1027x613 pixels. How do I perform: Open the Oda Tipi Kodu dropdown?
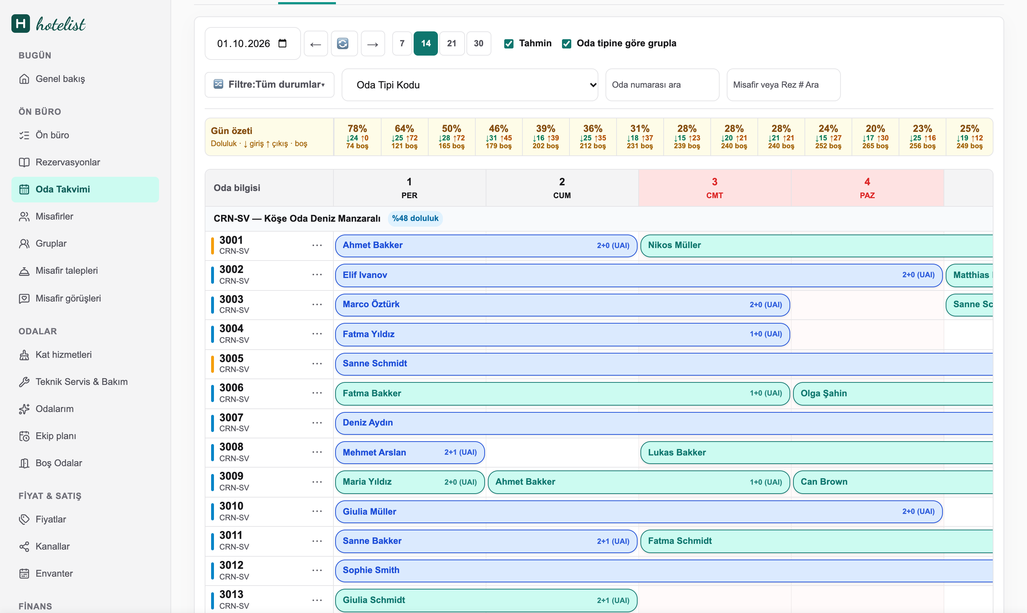pos(470,85)
